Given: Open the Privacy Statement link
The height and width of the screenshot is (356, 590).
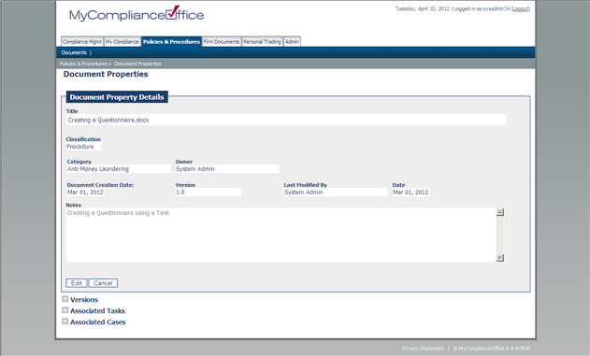Looking at the screenshot, I should 423,349.
